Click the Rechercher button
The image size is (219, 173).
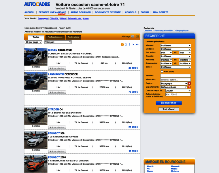tap(169, 103)
